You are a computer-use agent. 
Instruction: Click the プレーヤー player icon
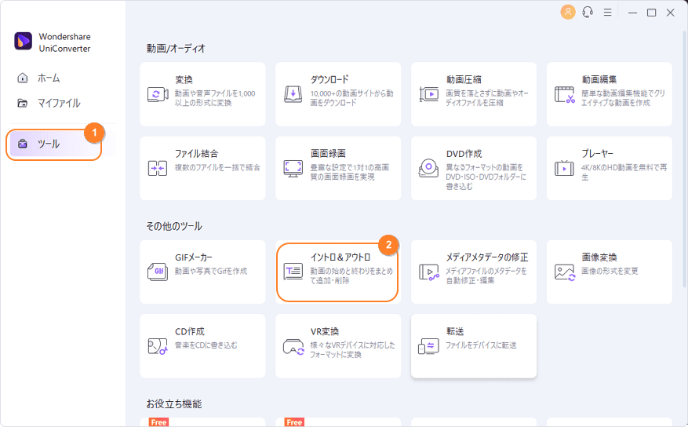565,168
